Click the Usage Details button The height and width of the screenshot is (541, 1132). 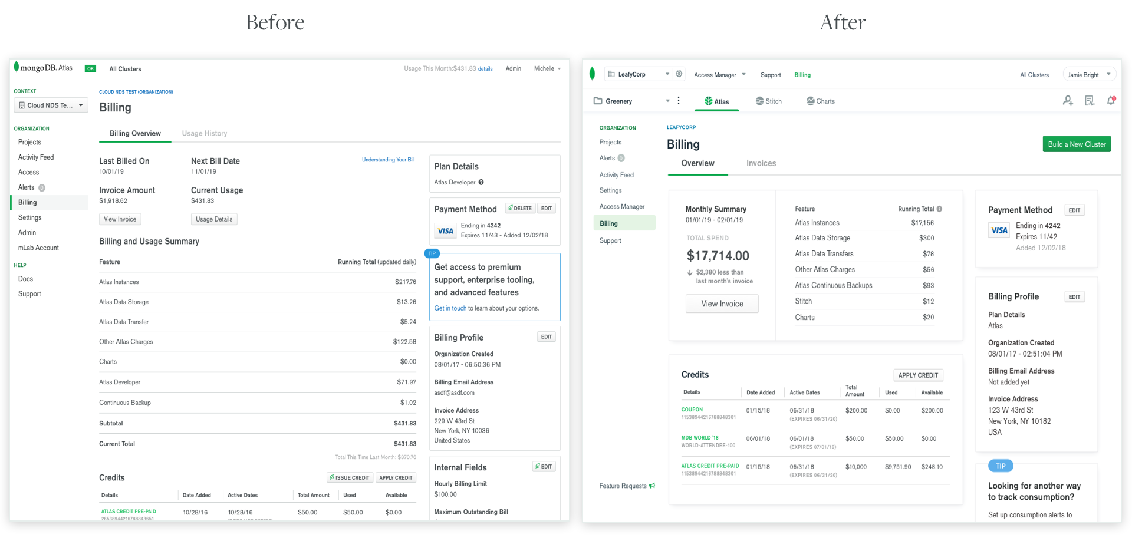(x=214, y=219)
